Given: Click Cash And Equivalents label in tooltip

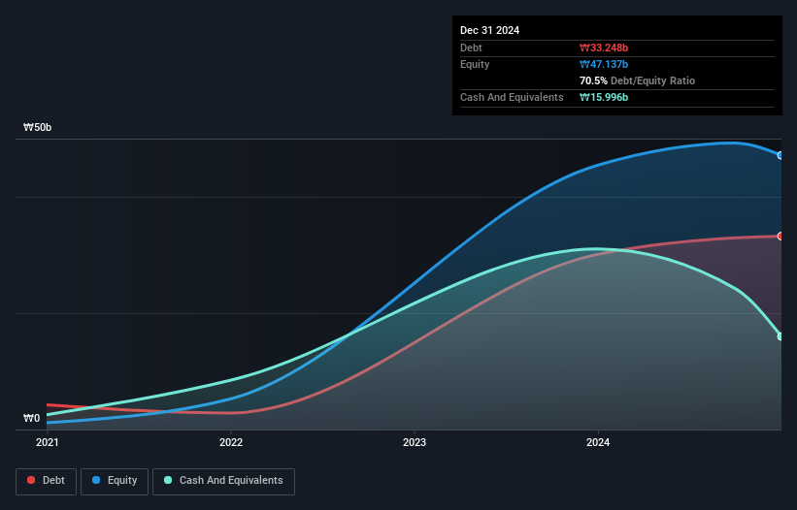Looking at the screenshot, I should point(512,97).
